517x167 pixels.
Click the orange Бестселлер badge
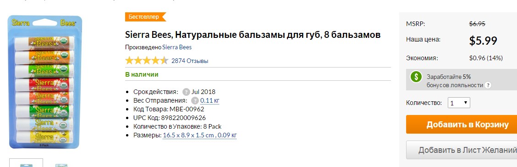tap(145, 17)
